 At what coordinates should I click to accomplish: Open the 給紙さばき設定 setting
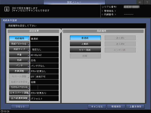19,82
